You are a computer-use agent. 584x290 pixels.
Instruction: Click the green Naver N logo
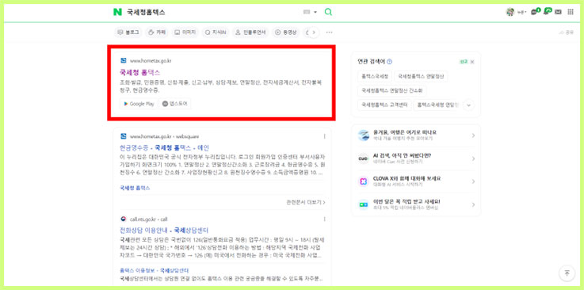click(x=117, y=12)
